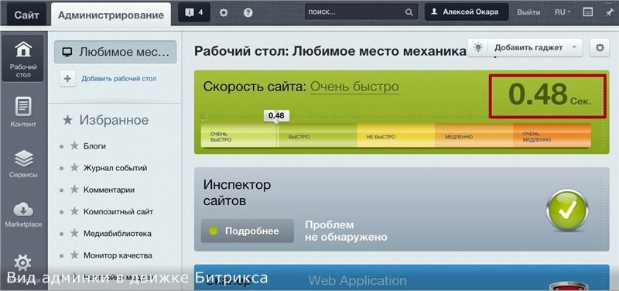This screenshot has height=291, width=619.
Task: Click the plus icon for new desktop
Action: [67, 79]
